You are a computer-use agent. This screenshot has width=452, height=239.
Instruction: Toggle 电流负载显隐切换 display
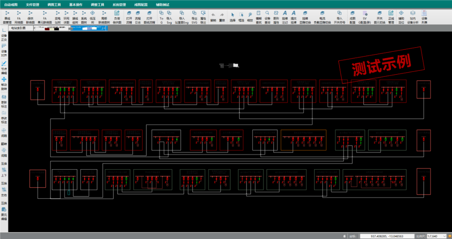[x=322, y=16]
